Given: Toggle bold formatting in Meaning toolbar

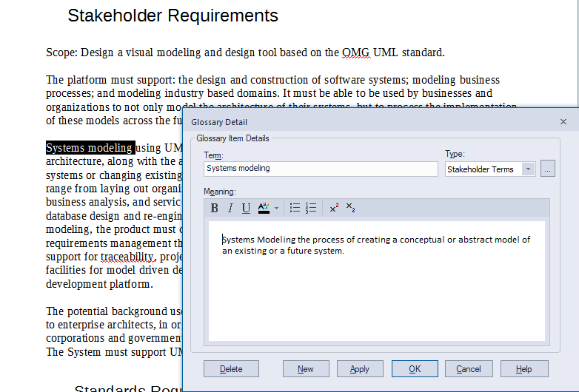Looking at the screenshot, I should [x=215, y=209].
